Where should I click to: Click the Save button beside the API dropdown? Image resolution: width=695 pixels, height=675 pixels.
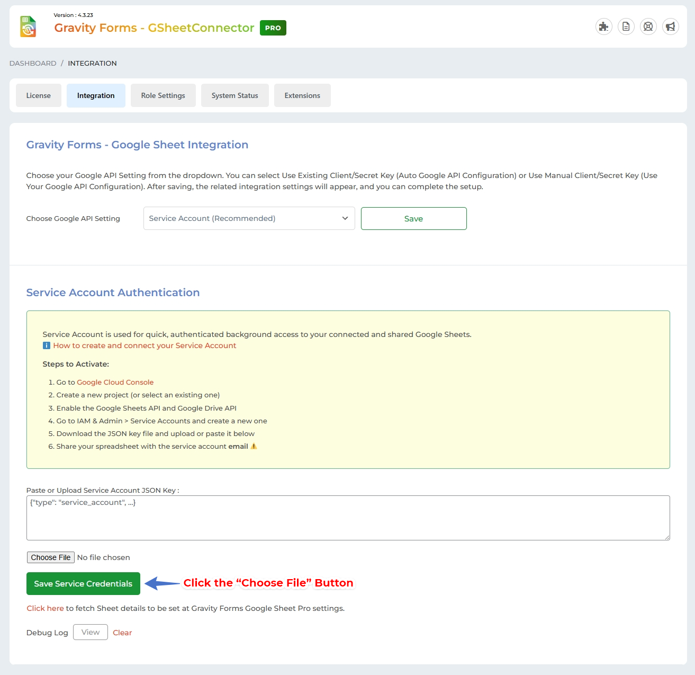click(413, 218)
